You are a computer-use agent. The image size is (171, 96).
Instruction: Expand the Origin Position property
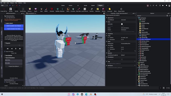pos(108,38)
